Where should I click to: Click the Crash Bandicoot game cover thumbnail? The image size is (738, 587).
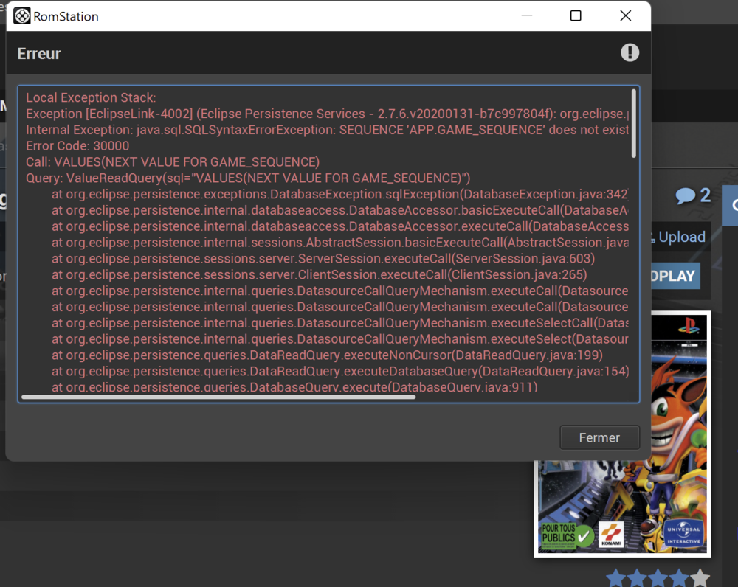tap(622, 434)
